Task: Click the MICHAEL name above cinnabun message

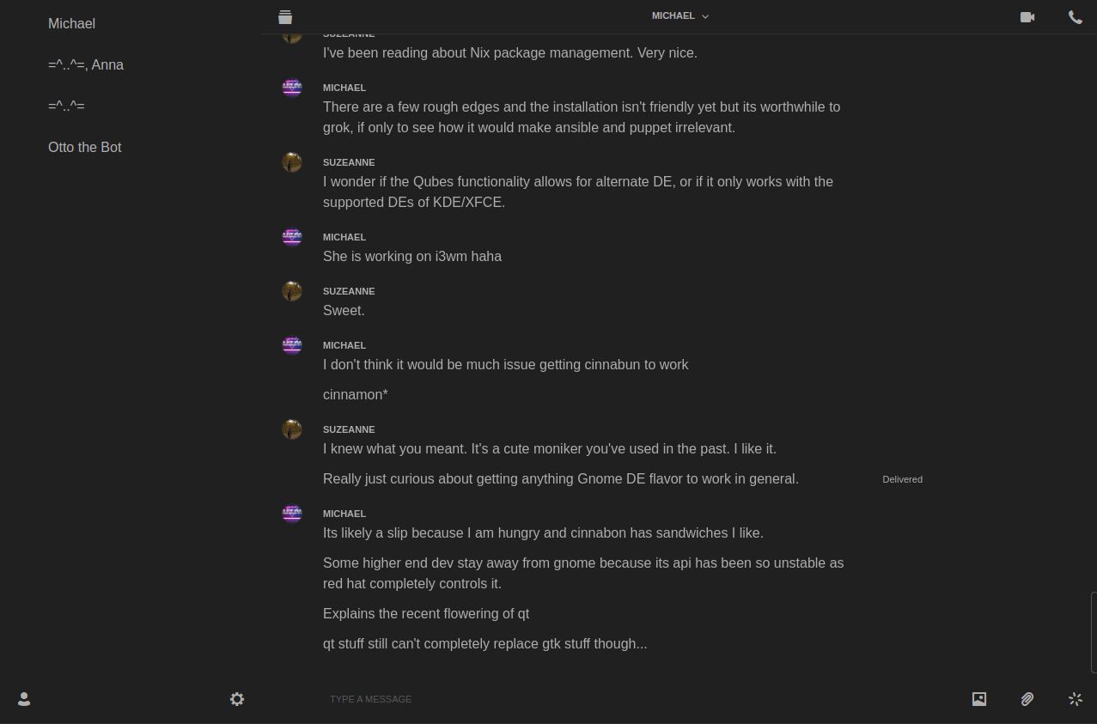Action: point(344,345)
